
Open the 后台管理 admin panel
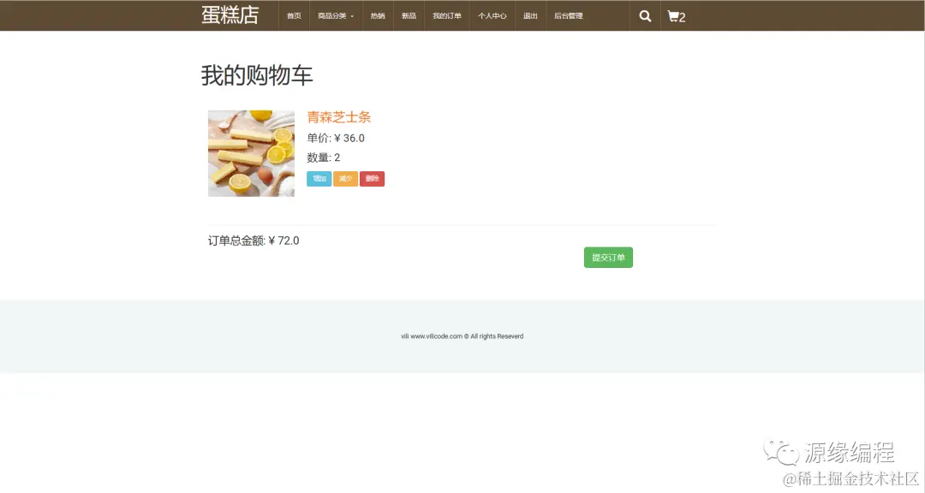(x=570, y=15)
